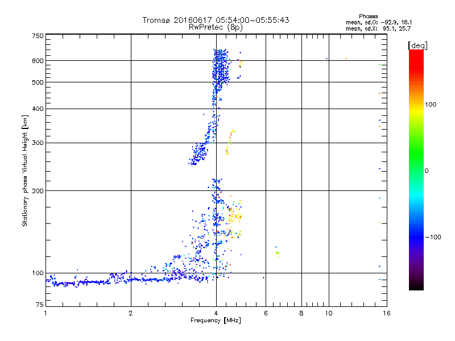Screen dimensions: 455x341
Task: Click the dark bottom of the colorbar
Action: point(416,284)
